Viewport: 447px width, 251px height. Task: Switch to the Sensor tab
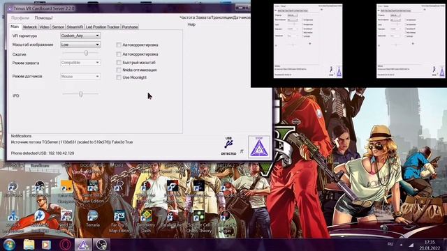point(58,27)
